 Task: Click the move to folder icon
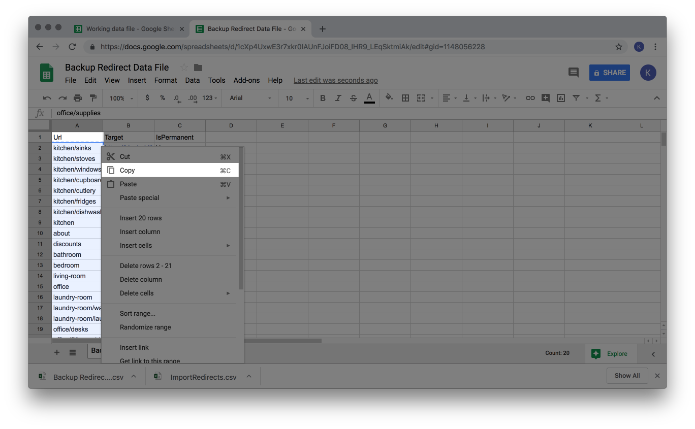pyautogui.click(x=198, y=68)
